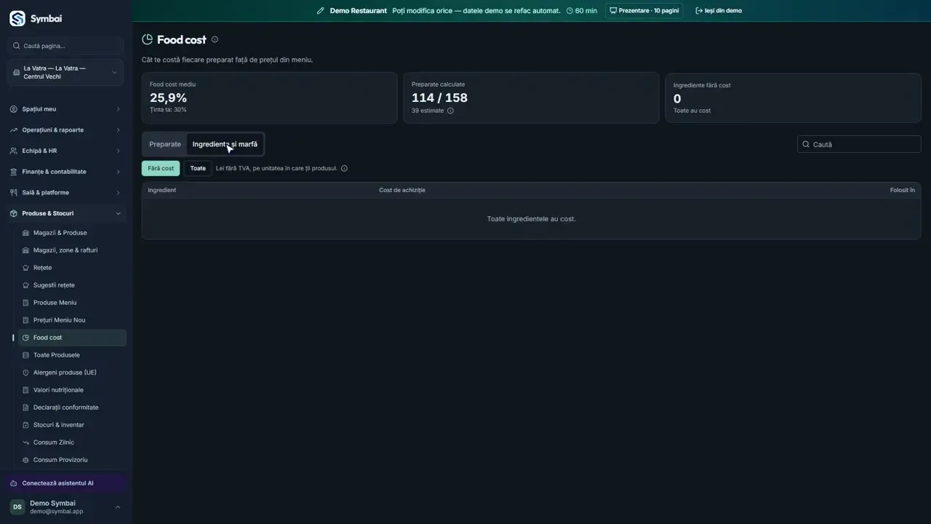Click Ieși din demo link
This screenshot has width=931, height=524.
click(719, 11)
